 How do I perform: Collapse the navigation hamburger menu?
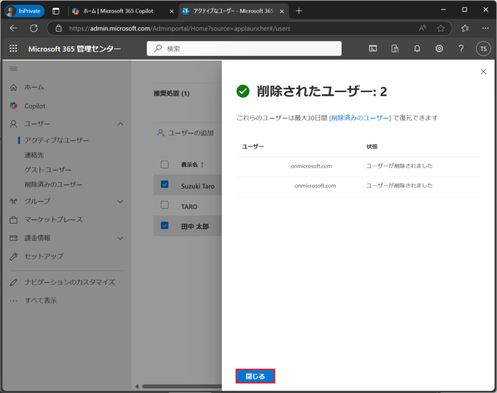point(14,69)
